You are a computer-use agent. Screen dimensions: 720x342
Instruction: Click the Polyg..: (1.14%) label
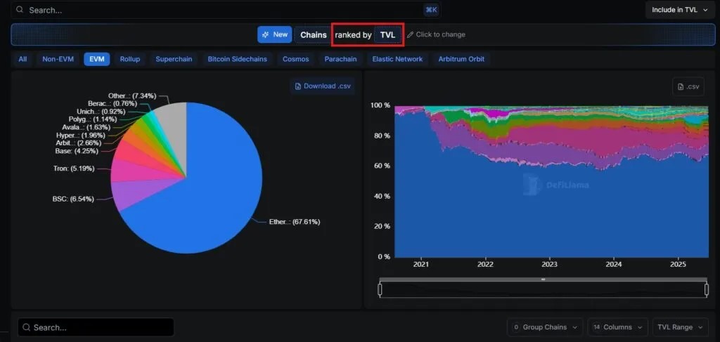tap(94, 119)
